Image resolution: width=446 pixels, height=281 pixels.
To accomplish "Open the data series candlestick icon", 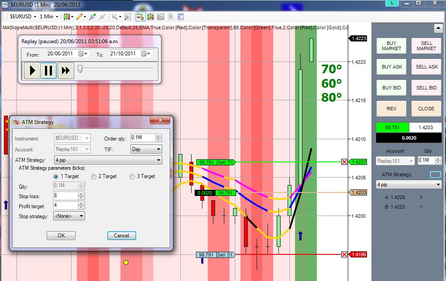I will click(151, 17).
